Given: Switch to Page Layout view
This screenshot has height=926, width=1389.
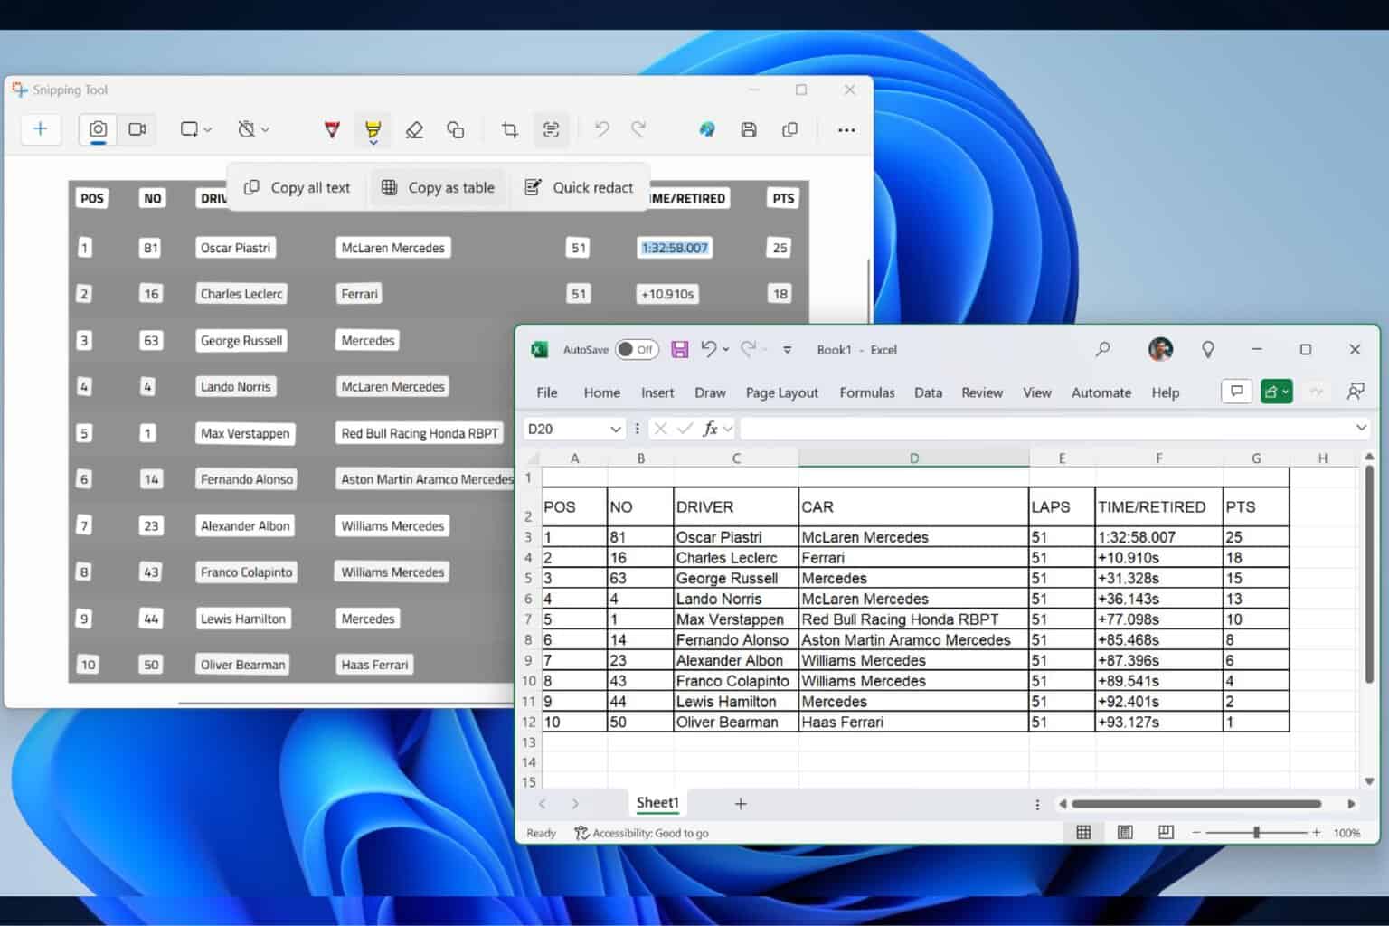Looking at the screenshot, I should (1125, 832).
